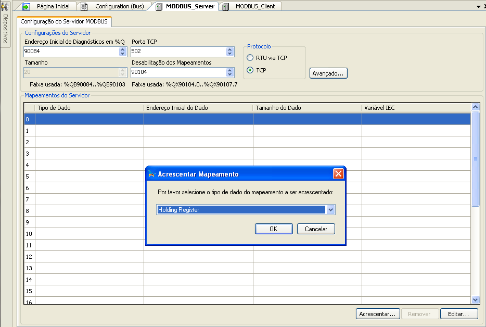Open the Dispositivos side panel icon
Viewport: 486px width, 327px height.
(x=5, y=7)
